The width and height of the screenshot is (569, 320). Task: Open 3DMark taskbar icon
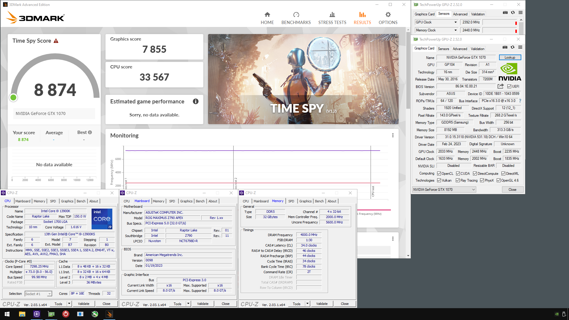click(109, 314)
